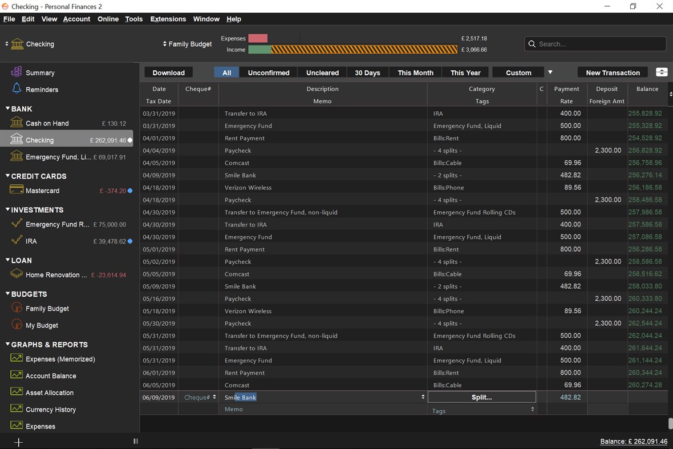Click the Download button
673x449 pixels.
pos(168,72)
